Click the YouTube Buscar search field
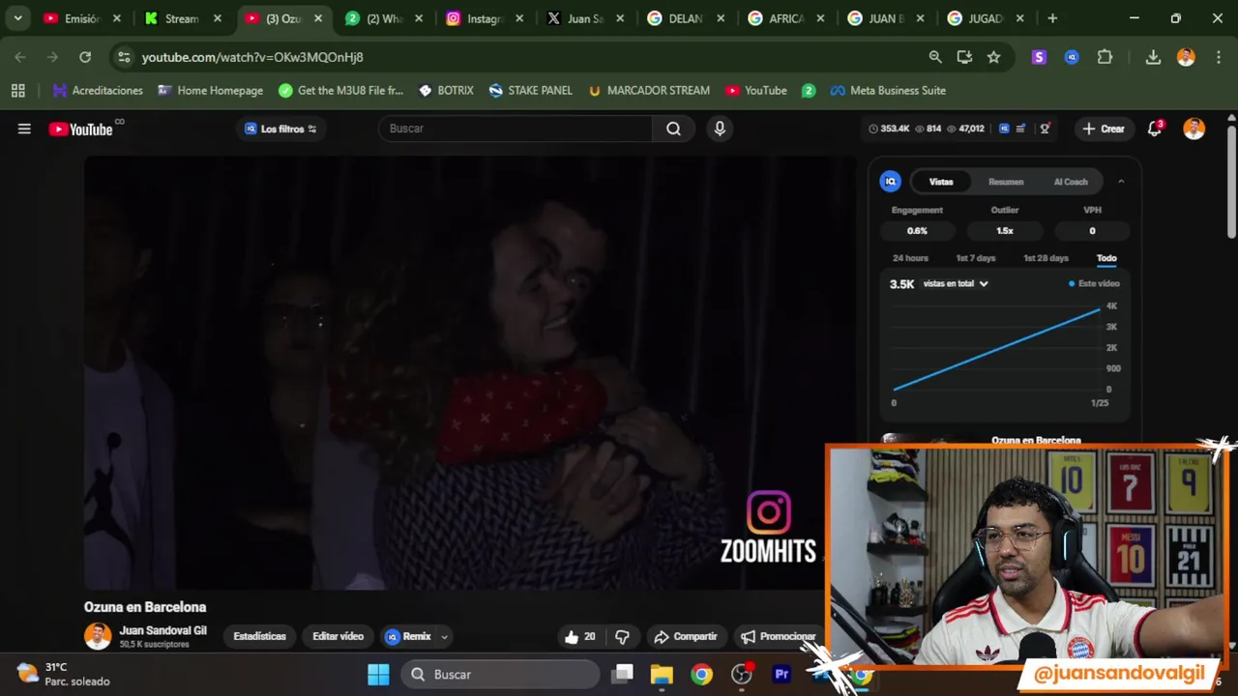 click(x=516, y=129)
